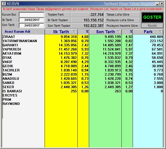Image resolution: width=166 pixels, height=149 pixels.
Task: Select the ERCIYES row name
Action: pos(10,95)
